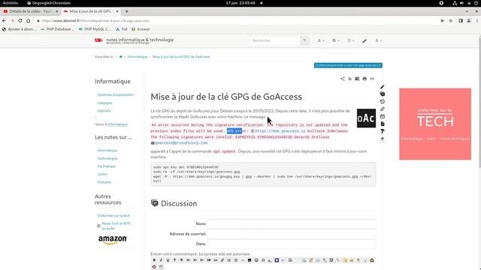The image size is (481, 270).
Task: Insert smiley from comment toolbar
Action: [x=256, y=260]
